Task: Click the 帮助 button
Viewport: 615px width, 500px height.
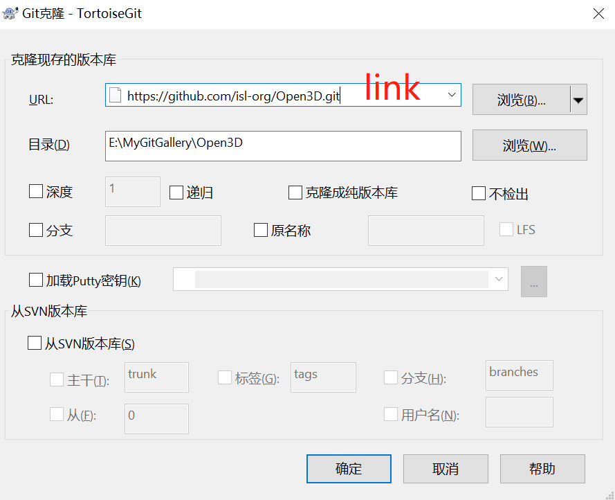Action: coord(542,469)
